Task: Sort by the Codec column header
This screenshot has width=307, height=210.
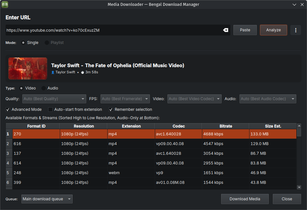Action: coord(179,126)
